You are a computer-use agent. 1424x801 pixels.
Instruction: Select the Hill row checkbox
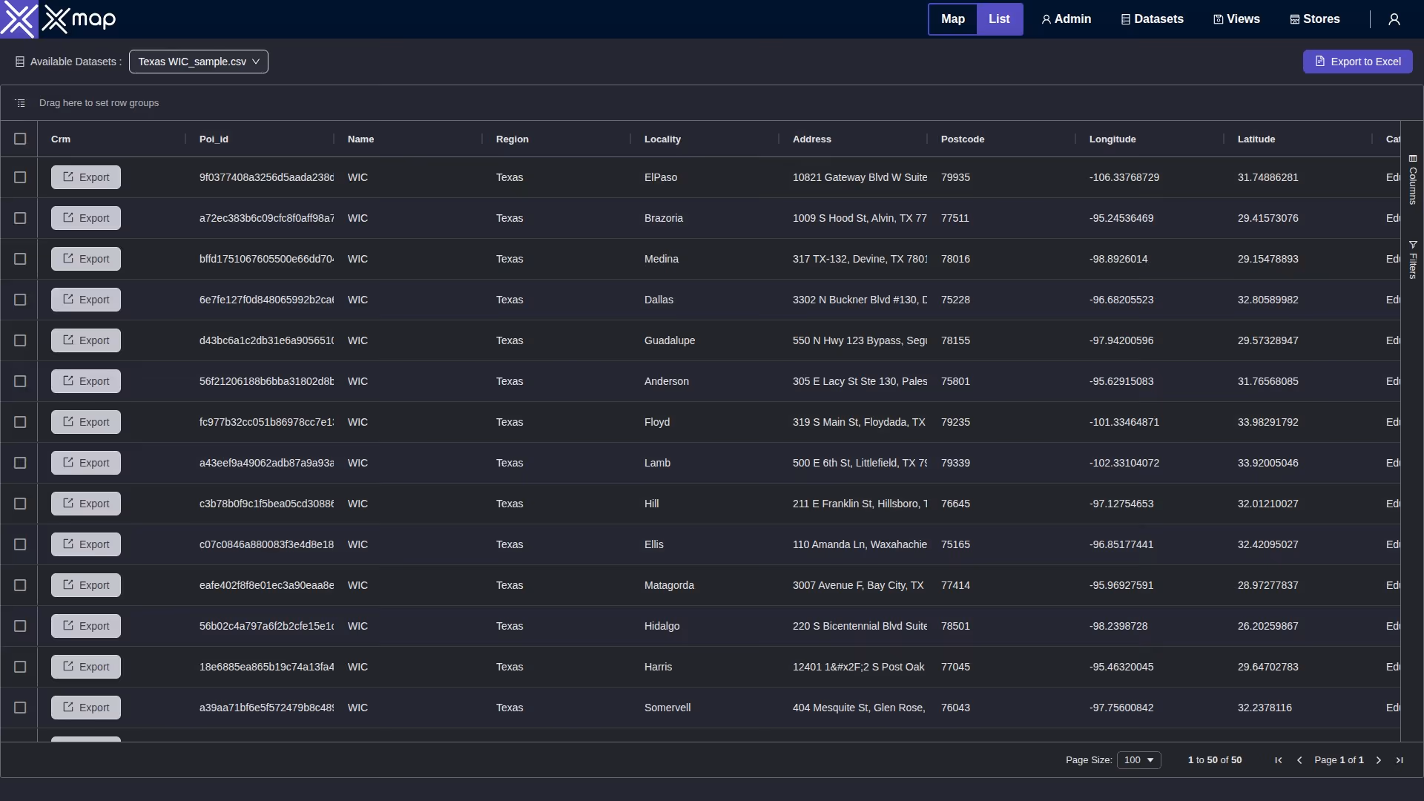(20, 504)
